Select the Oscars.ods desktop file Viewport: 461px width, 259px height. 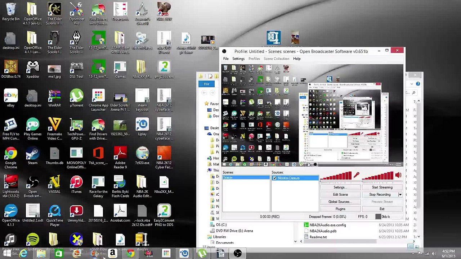coord(120,12)
